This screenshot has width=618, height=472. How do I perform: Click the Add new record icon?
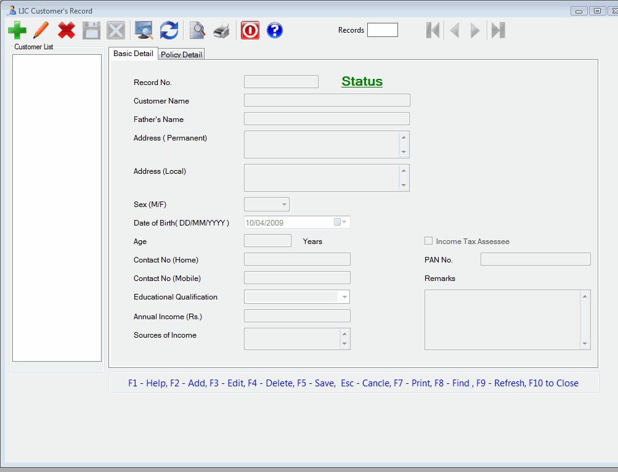17,30
